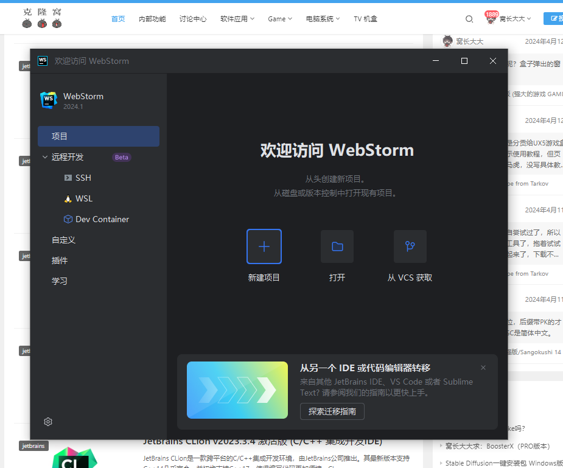Viewport: 563px width, 468px height.
Task: Click the WebStorm logo in the sidebar
Action: click(49, 100)
